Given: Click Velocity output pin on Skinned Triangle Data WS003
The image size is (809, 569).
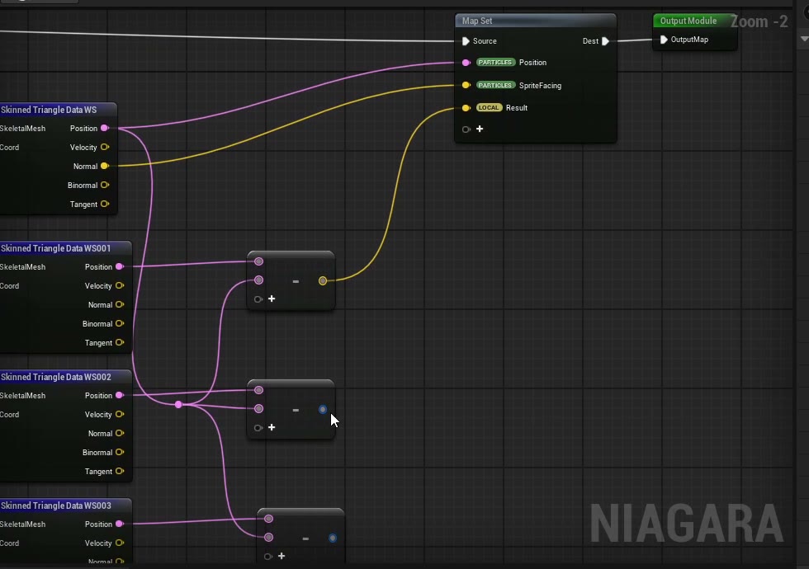Looking at the screenshot, I should 120,543.
